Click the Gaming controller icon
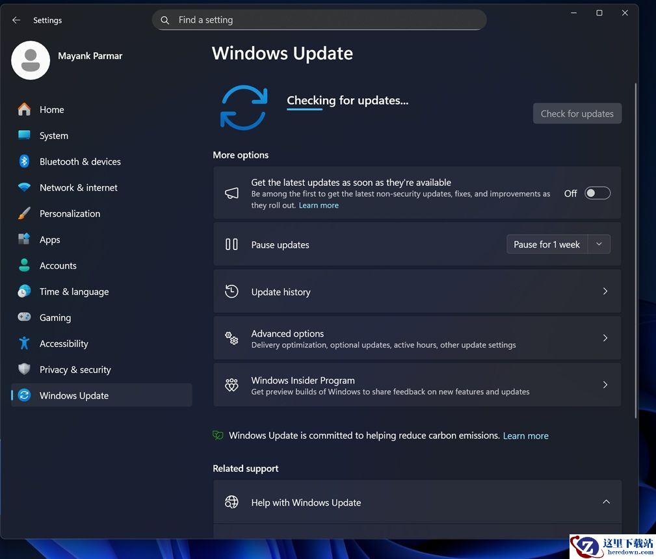 pos(24,317)
